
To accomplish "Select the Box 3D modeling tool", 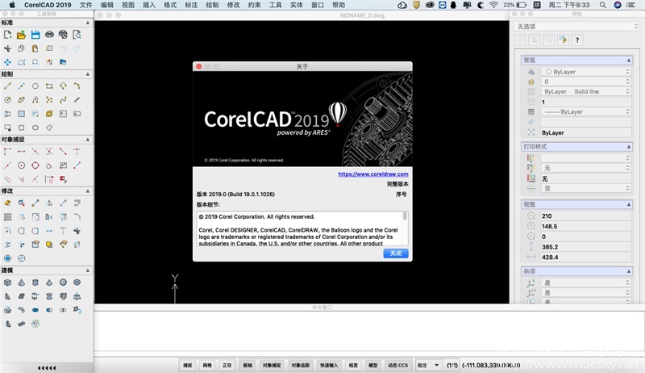I will coord(7,283).
